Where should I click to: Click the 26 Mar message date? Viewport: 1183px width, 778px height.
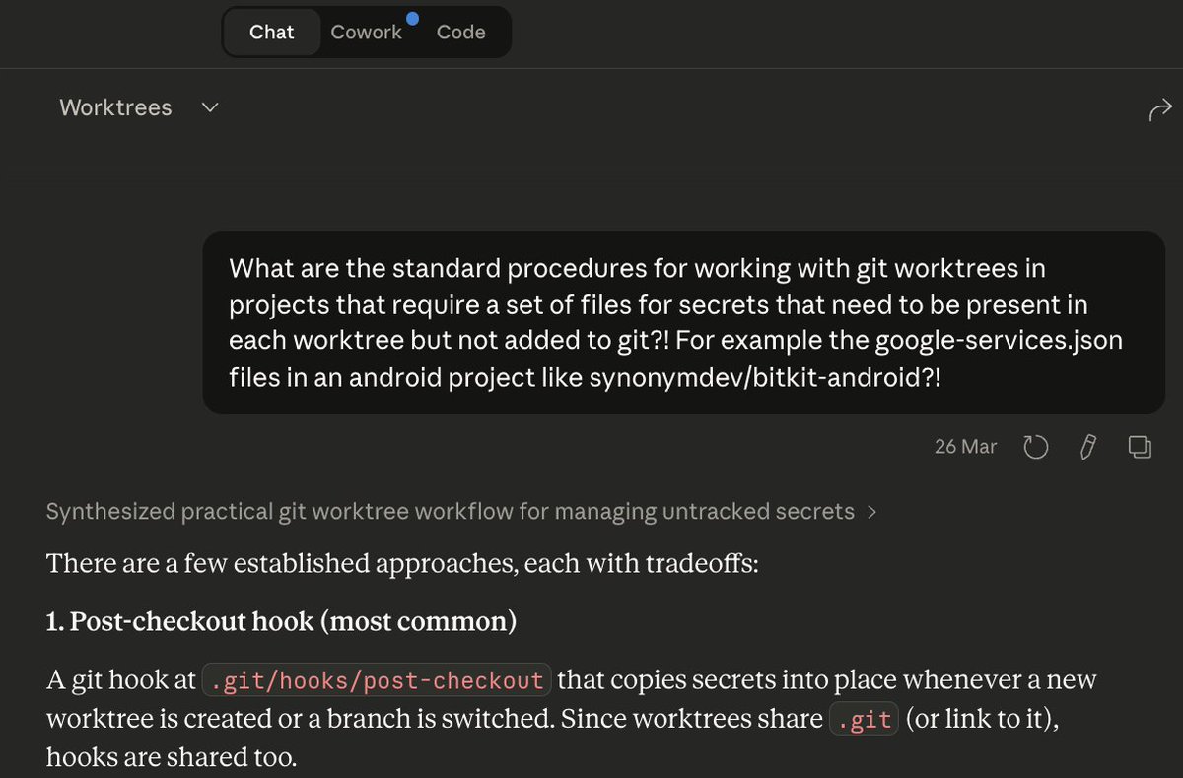tap(965, 447)
